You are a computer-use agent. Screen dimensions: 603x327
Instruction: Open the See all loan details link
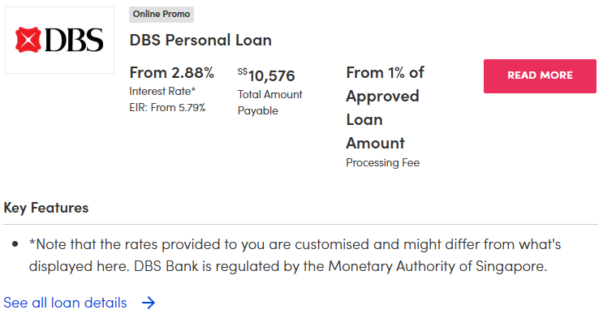pyautogui.click(x=65, y=303)
